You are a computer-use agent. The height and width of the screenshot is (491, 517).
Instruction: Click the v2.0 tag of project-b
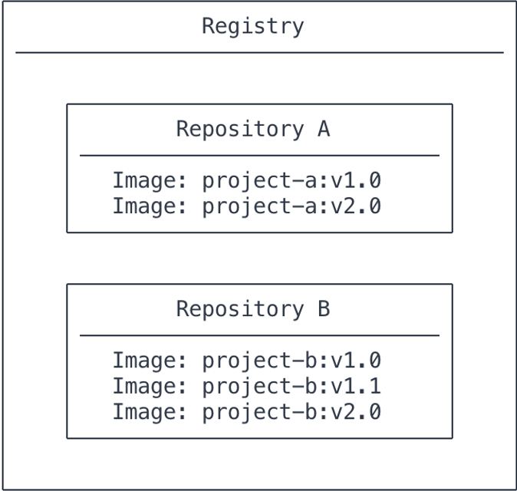click(x=356, y=412)
